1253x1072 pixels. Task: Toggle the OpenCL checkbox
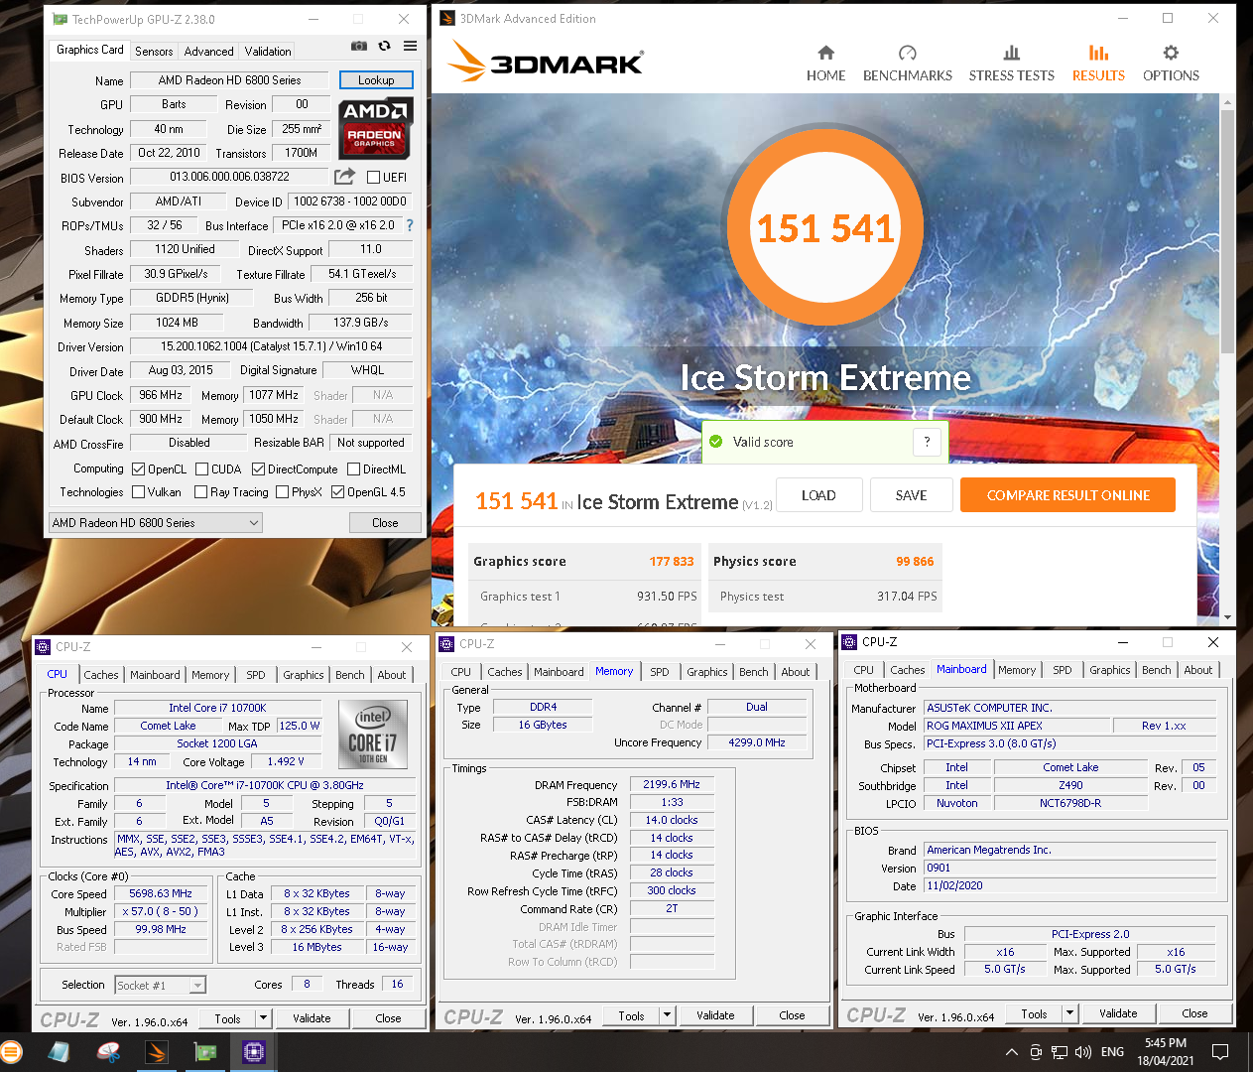[x=139, y=469]
